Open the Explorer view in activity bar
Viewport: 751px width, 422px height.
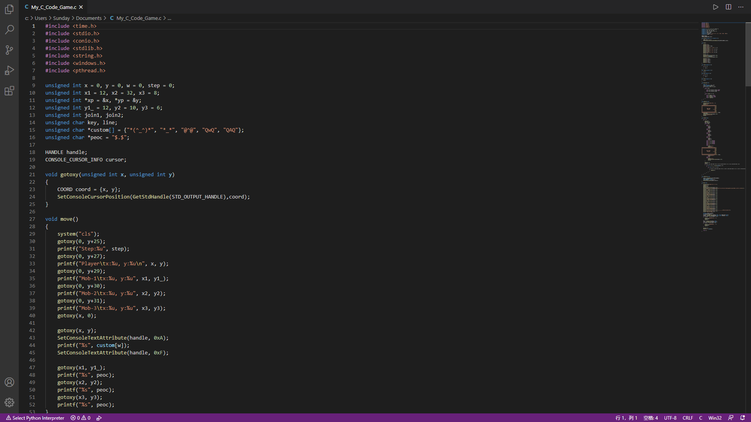pyautogui.click(x=9, y=9)
